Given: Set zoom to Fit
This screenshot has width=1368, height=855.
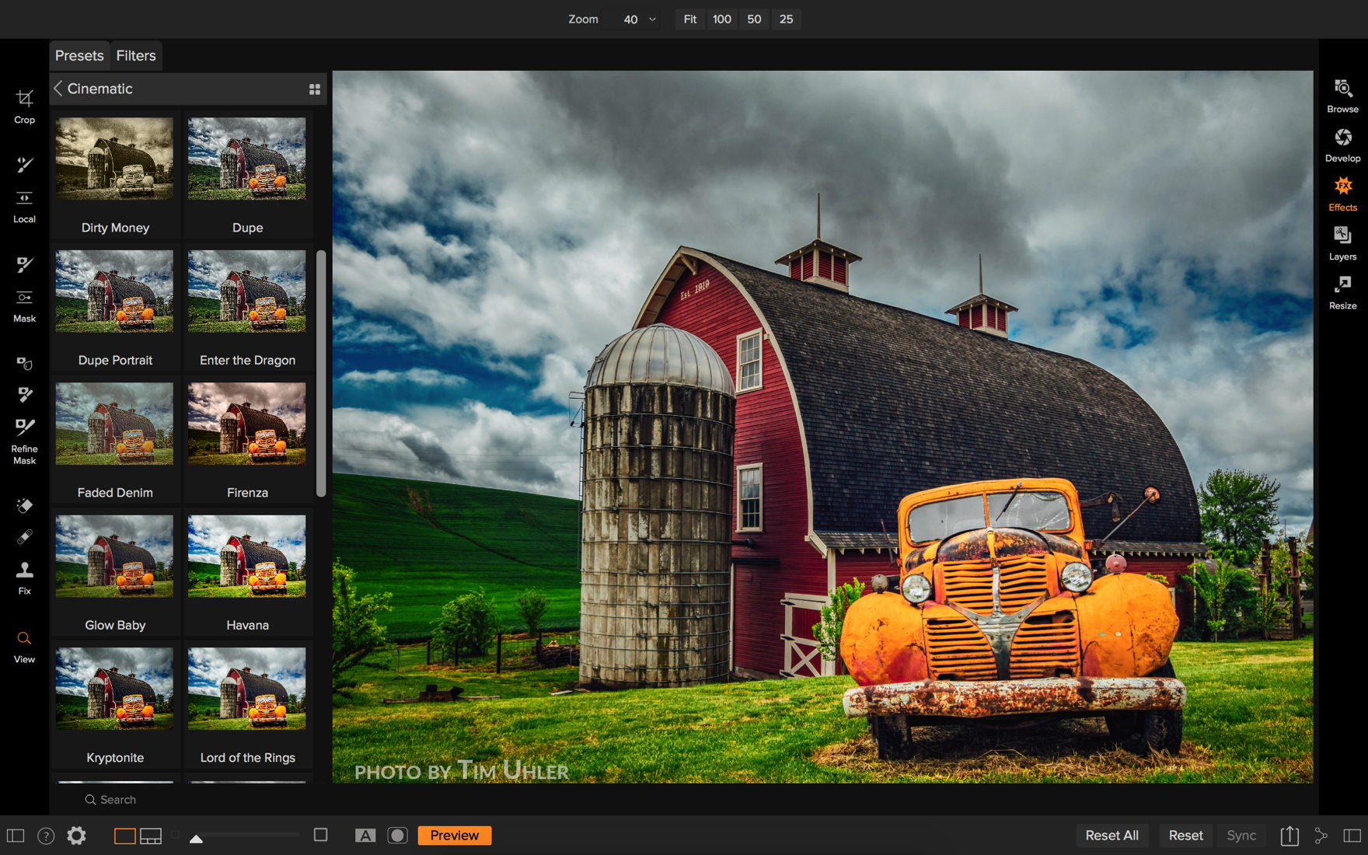Looking at the screenshot, I should tap(689, 19).
